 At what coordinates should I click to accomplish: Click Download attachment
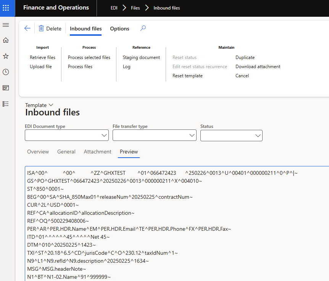coord(258,67)
